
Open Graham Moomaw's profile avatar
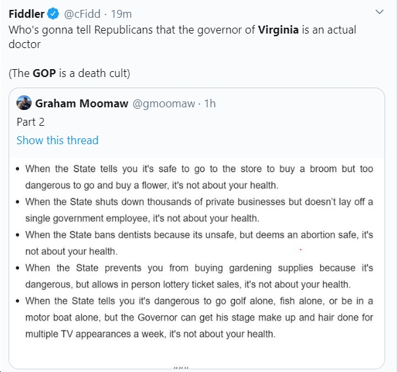coord(24,103)
